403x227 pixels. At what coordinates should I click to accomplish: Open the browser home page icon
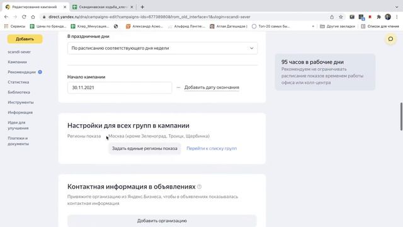click(33, 17)
